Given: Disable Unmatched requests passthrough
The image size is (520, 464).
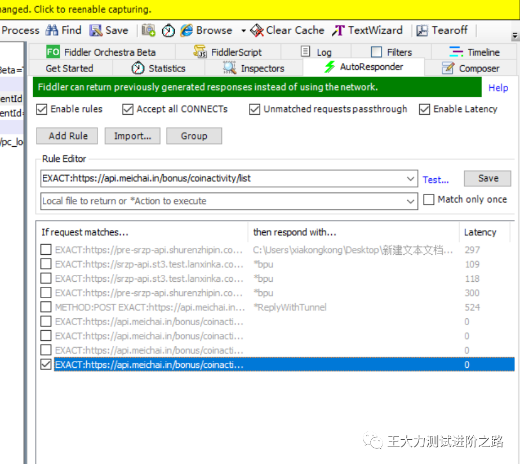Looking at the screenshot, I should click(x=254, y=109).
